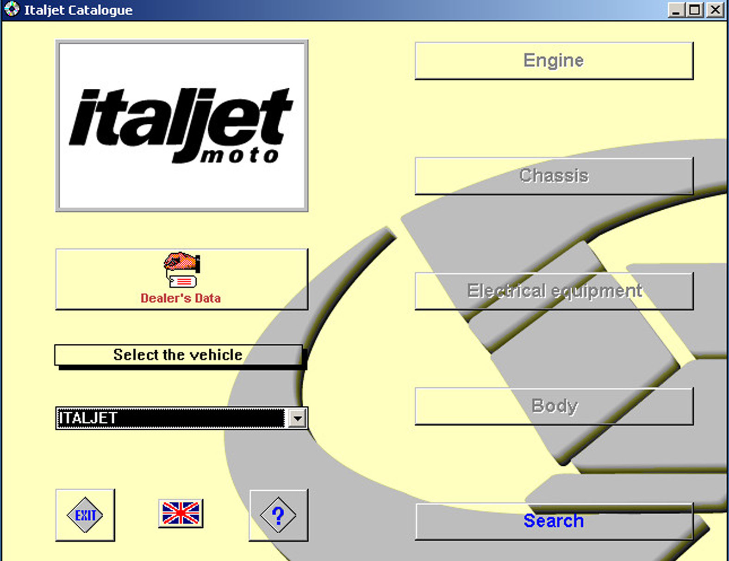Open help with the question mark icon
729x561 pixels.
point(278,515)
